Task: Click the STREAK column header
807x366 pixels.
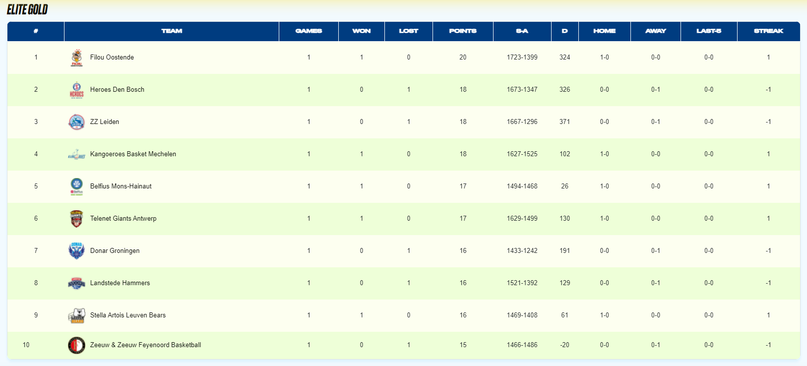Action: [768, 31]
